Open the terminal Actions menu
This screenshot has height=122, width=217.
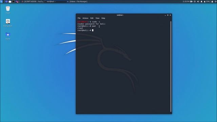tap(85, 18)
